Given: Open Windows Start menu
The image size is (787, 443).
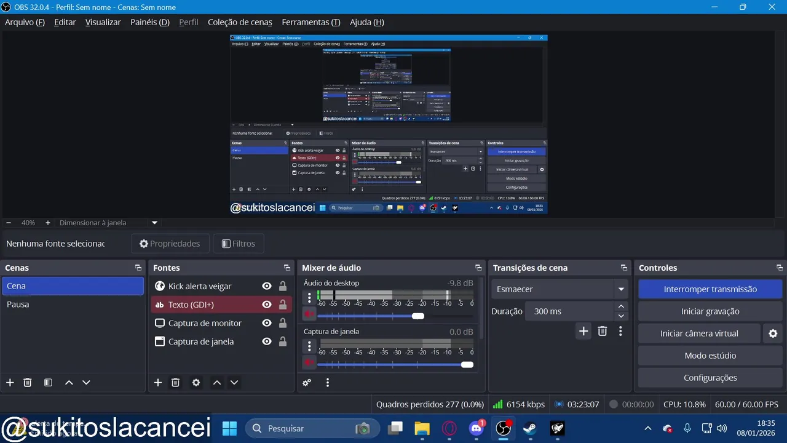Looking at the screenshot, I should pos(229,428).
